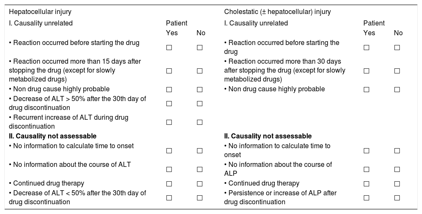Select No for recurrent increase of ALT
This screenshot has height=214, width=422.
(x=200, y=122)
